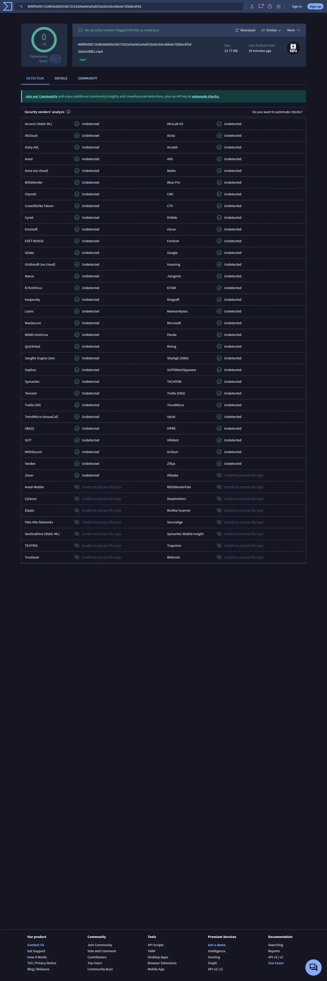Click the Kaspersky Undetected check icon
This screenshot has height=981, width=327.
pyautogui.click(x=77, y=300)
